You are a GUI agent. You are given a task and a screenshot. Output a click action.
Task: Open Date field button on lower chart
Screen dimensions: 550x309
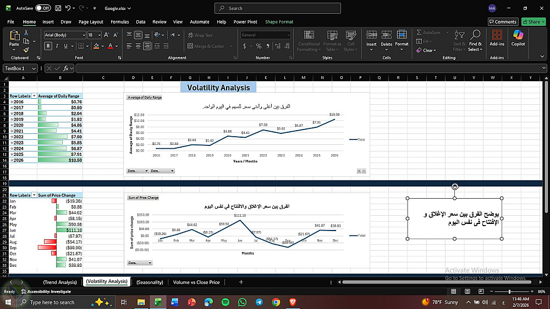point(139,263)
